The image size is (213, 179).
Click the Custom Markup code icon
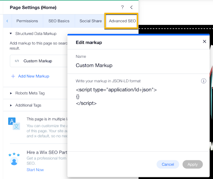click(17, 61)
